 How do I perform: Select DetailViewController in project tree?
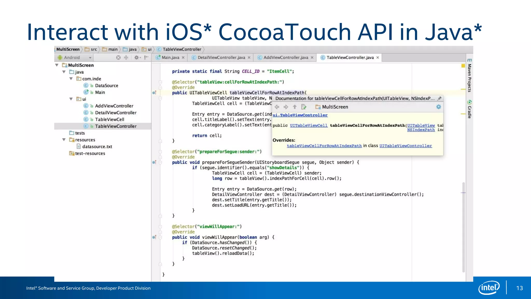(x=116, y=113)
